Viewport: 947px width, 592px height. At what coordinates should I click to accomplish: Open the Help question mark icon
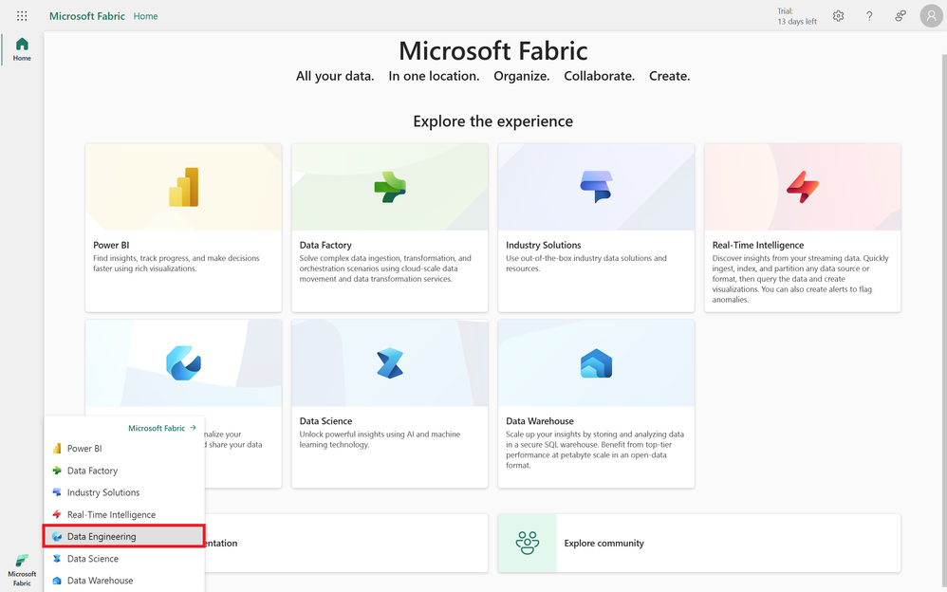tap(869, 16)
